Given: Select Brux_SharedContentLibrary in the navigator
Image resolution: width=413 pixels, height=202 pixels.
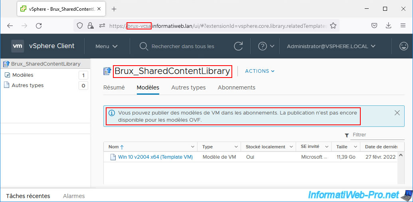Looking at the screenshot, I should (45, 64).
